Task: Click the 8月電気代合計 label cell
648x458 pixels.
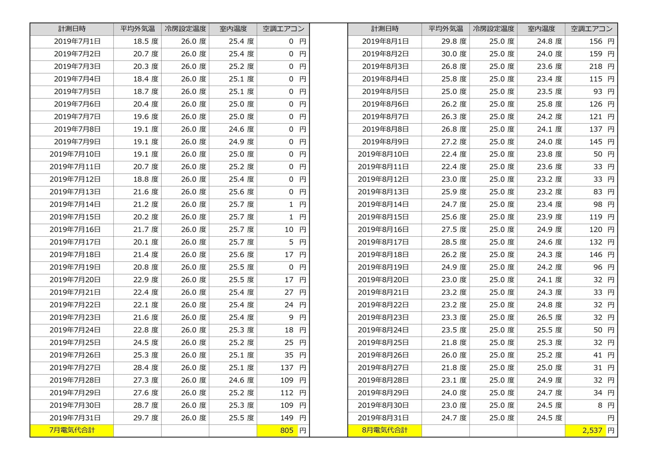Action: 385,430
